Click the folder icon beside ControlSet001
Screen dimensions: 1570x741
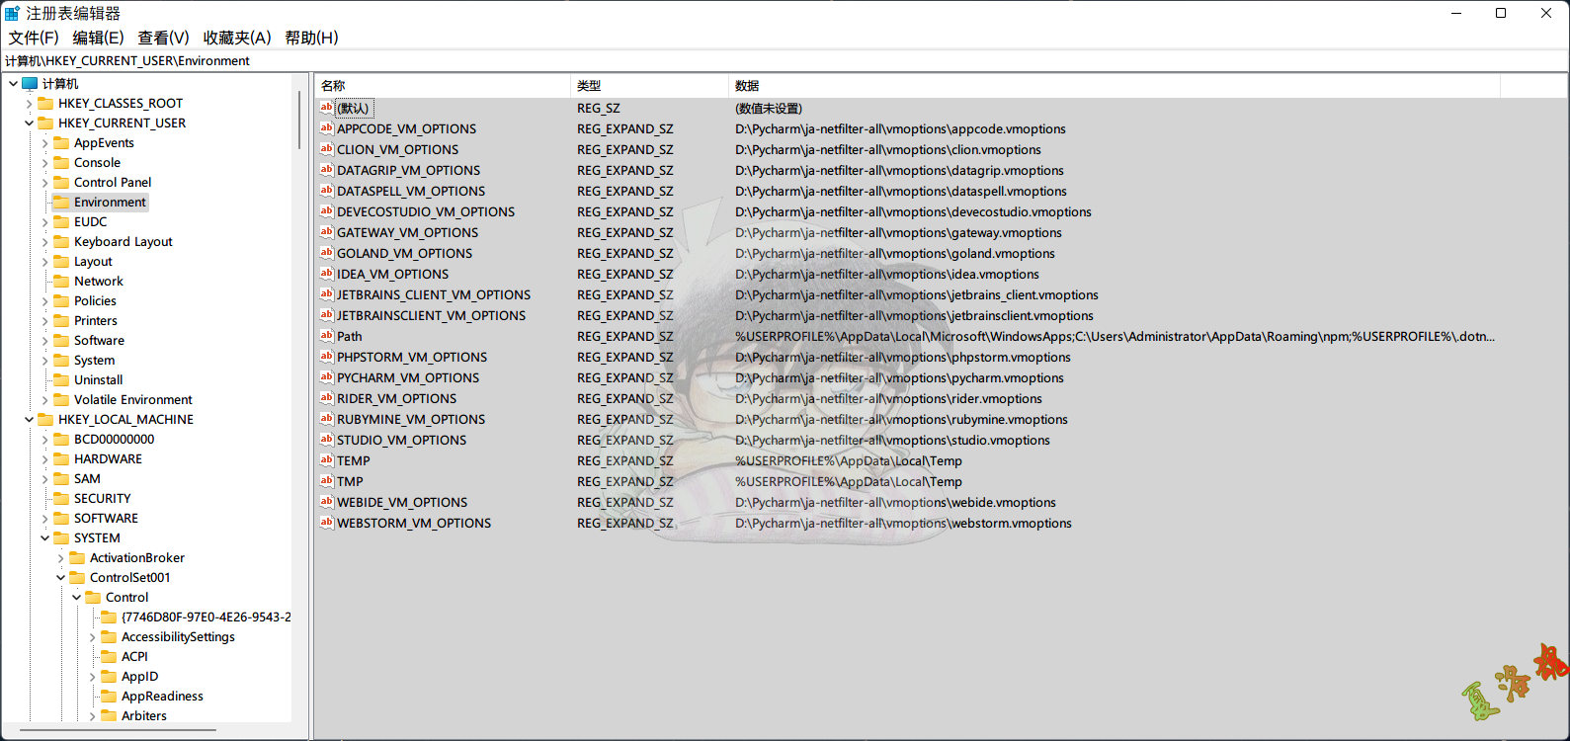point(77,577)
